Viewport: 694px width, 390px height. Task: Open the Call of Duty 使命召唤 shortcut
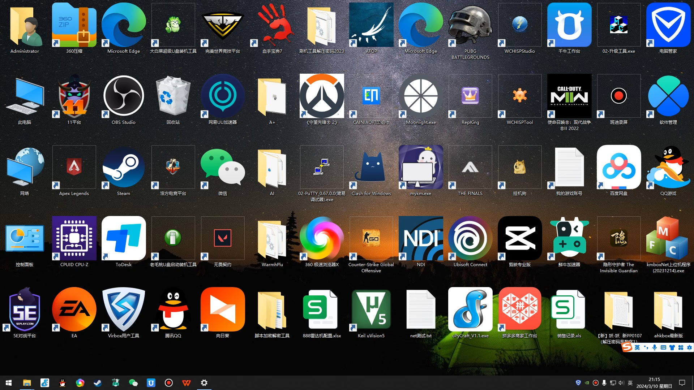click(569, 102)
